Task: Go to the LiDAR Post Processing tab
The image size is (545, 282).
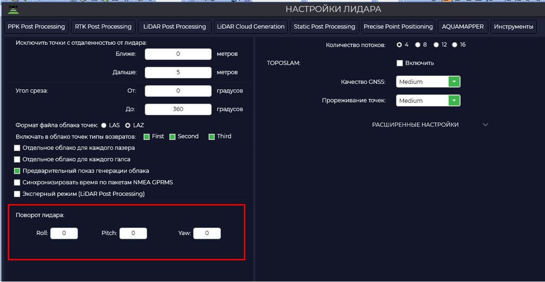Action: point(175,27)
